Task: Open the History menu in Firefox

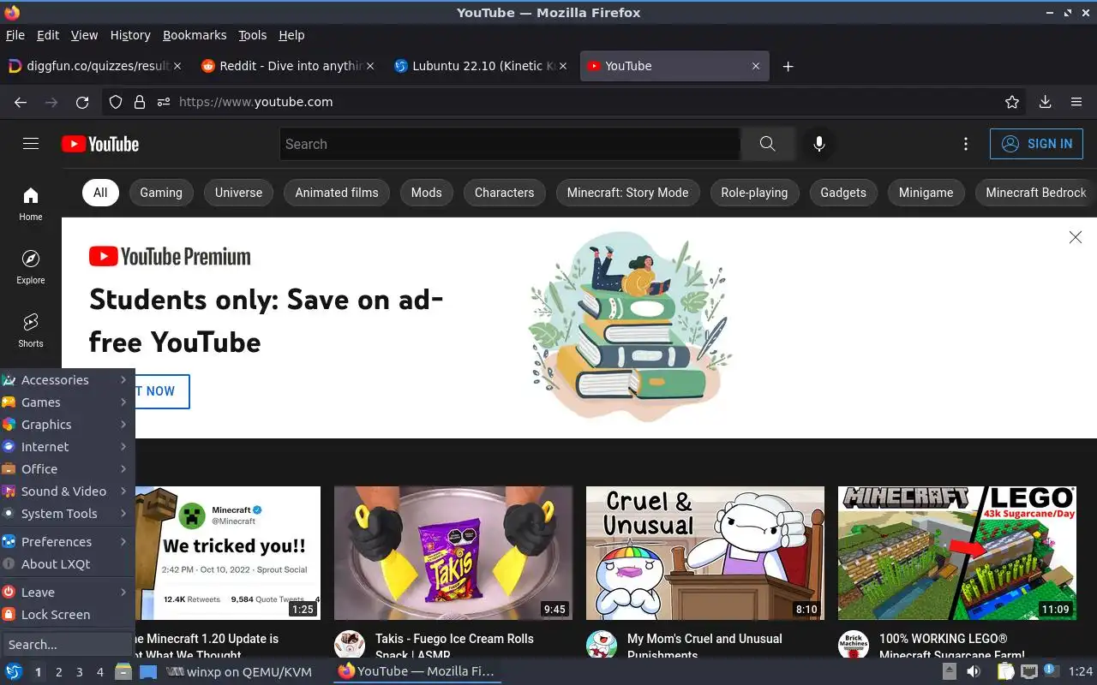Action: tap(130, 35)
